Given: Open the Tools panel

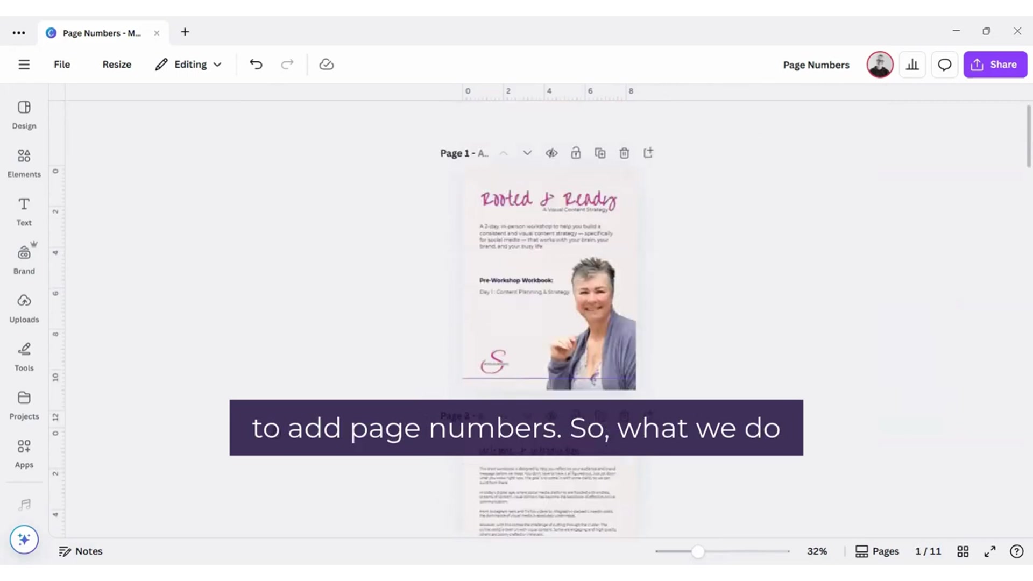Looking at the screenshot, I should (x=24, y=357).
